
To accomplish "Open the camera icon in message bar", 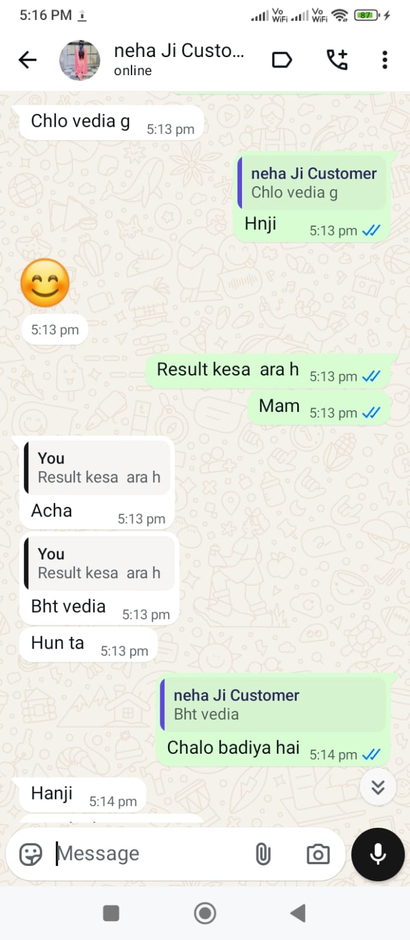I will (x=318, y=854).
